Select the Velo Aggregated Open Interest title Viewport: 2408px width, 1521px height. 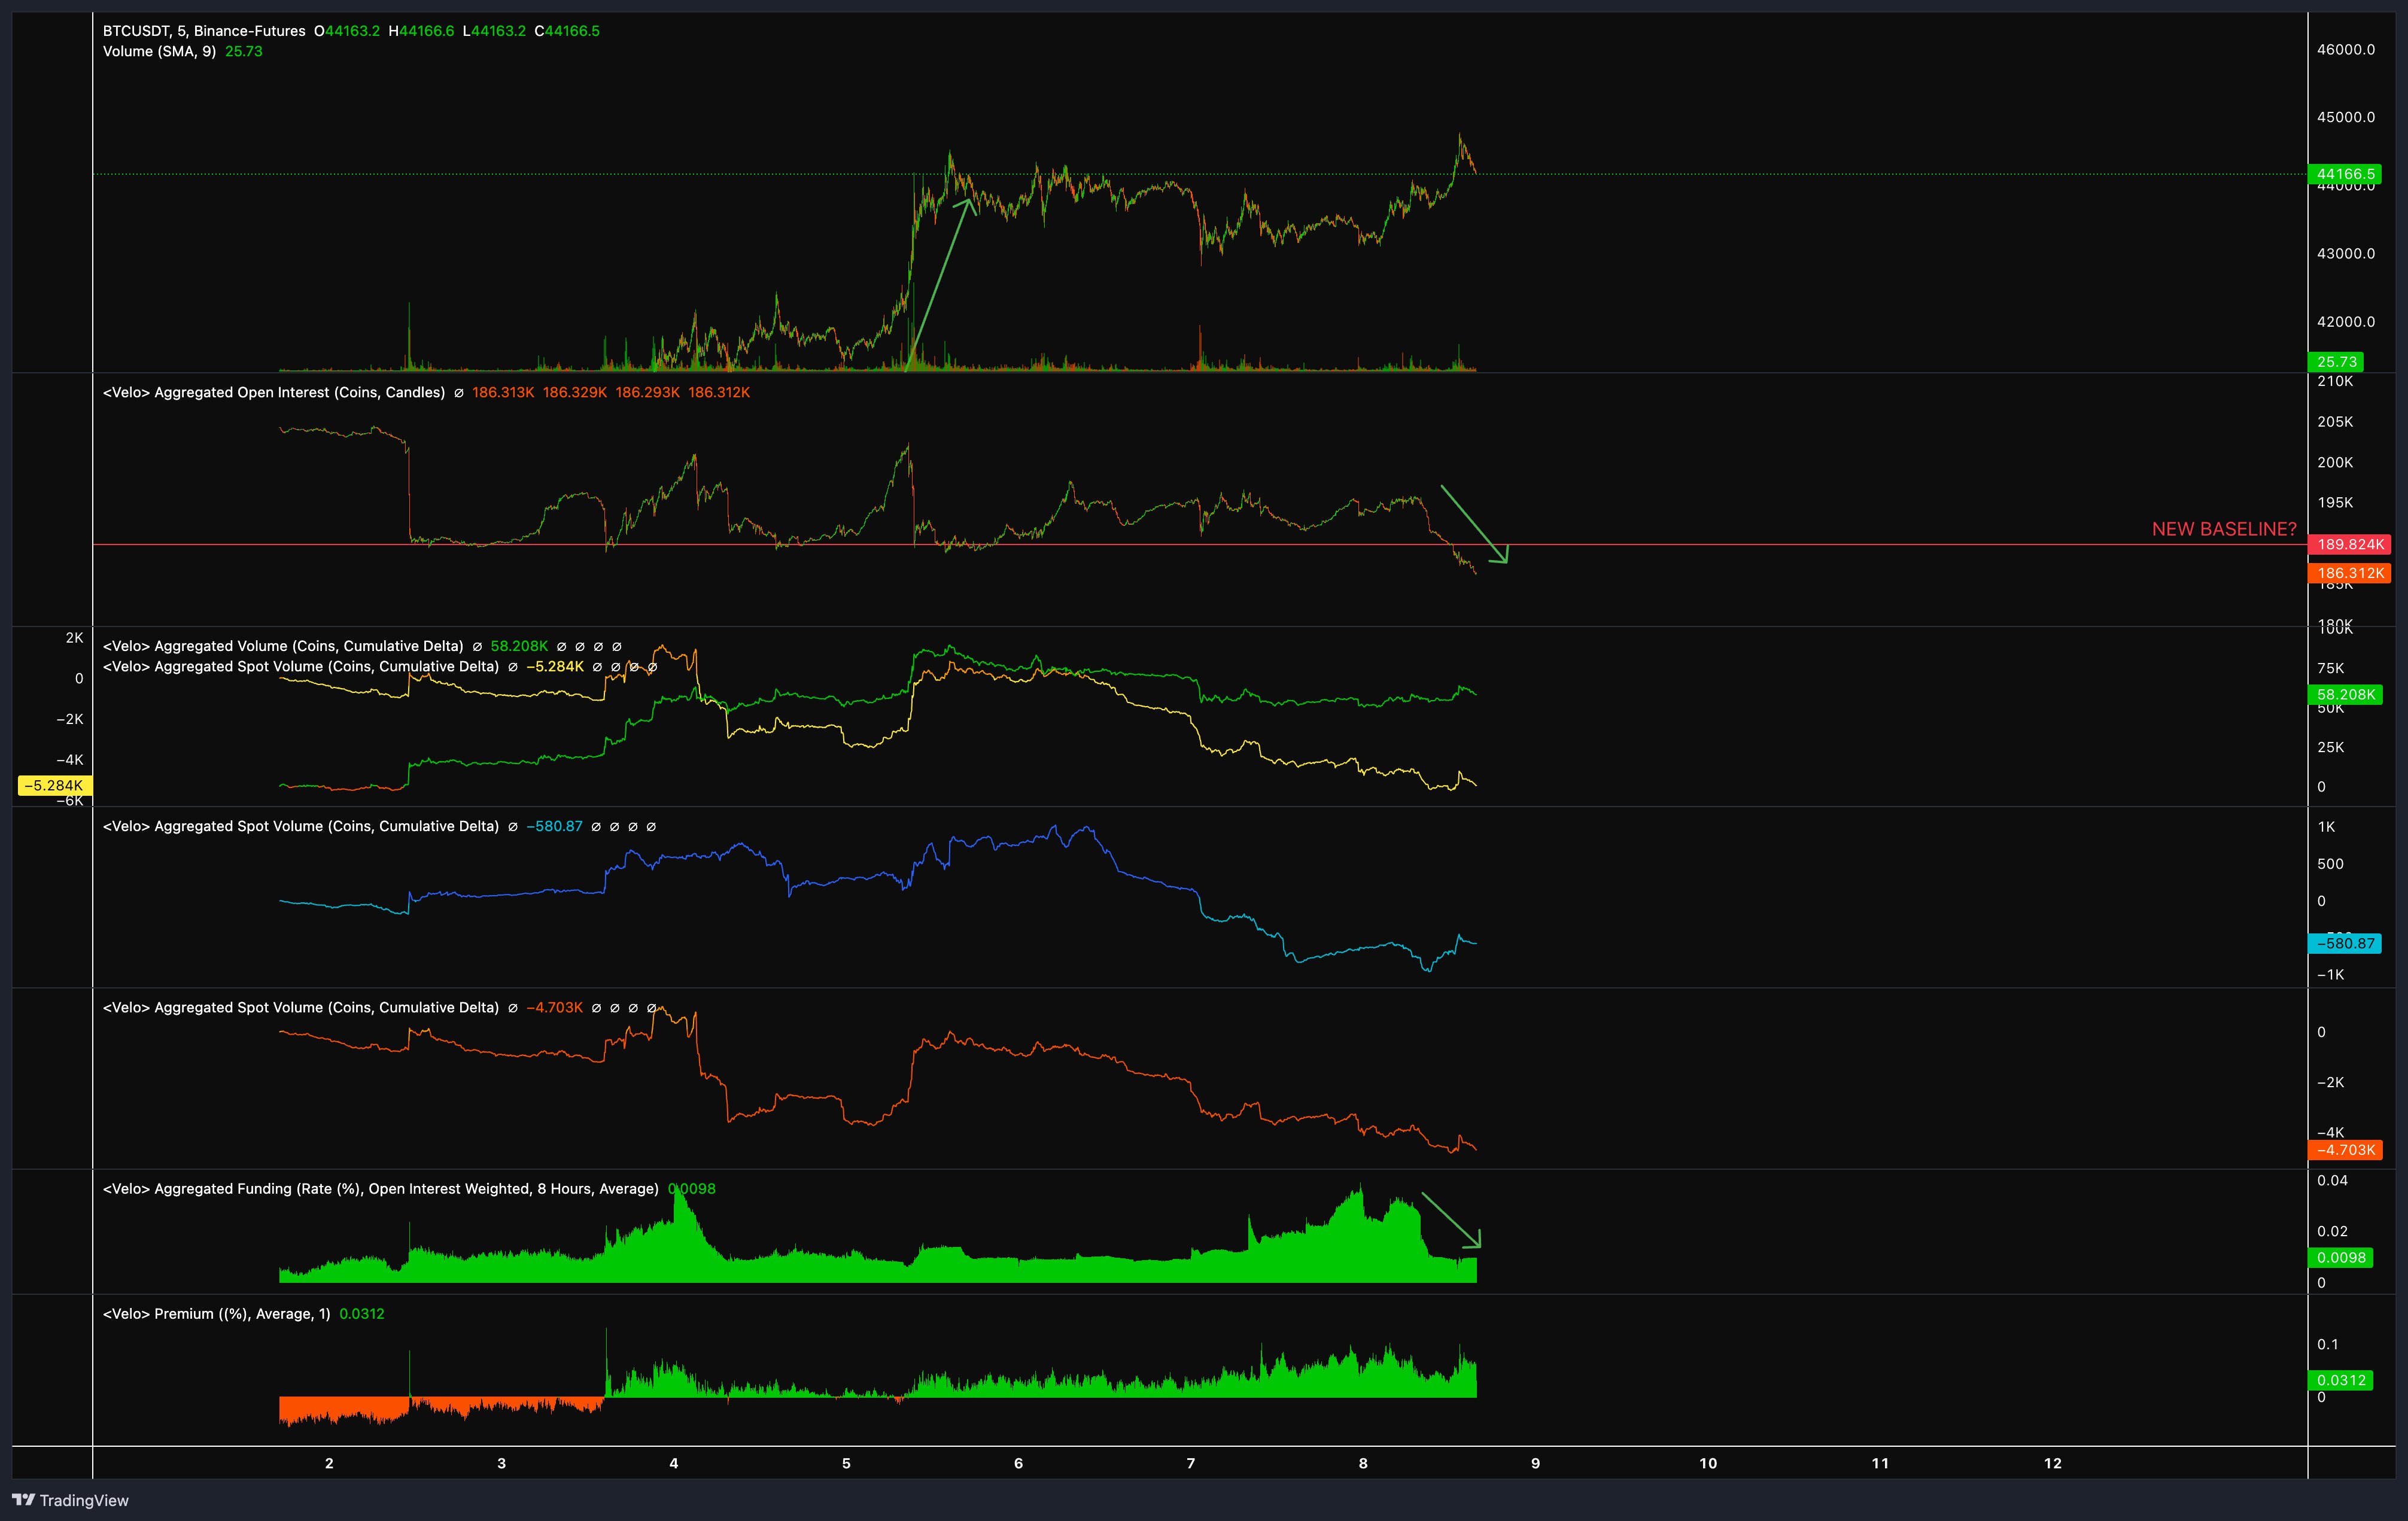[274, 392]
